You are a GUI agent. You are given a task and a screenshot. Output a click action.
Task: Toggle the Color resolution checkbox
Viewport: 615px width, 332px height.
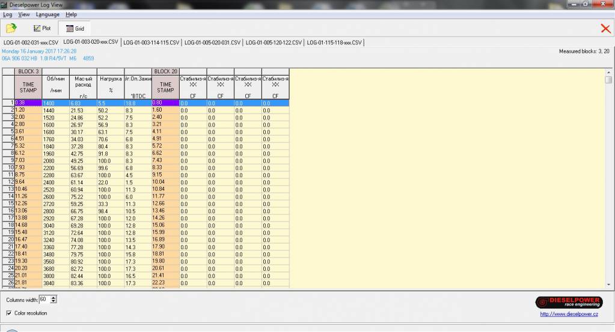click(9, 313)
